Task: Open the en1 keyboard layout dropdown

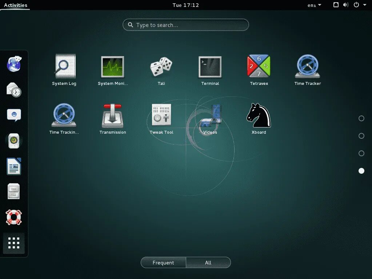Action: [x=314, y=5]
